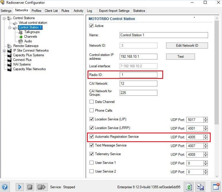Toggle Location Service (LIP) checkbox
222x192 pixels.
(92, 119)
